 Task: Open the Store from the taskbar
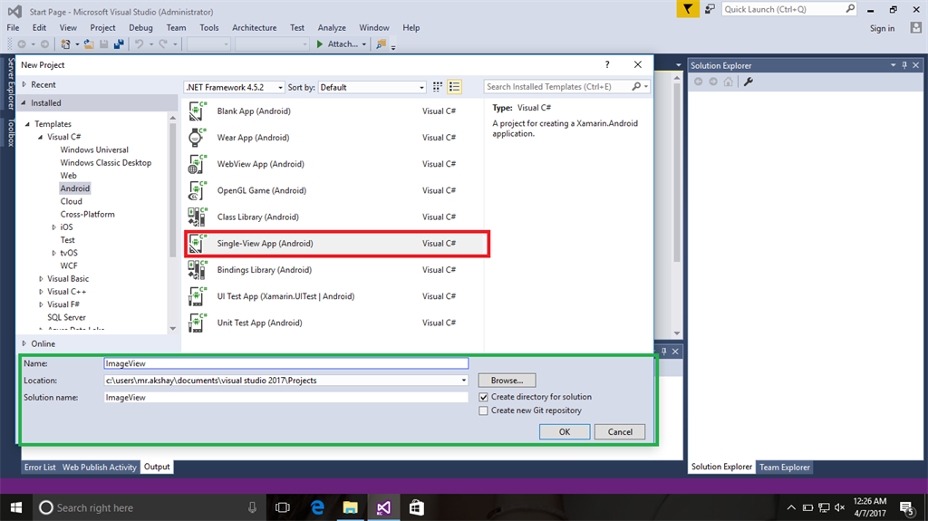[x=417, y=507]
